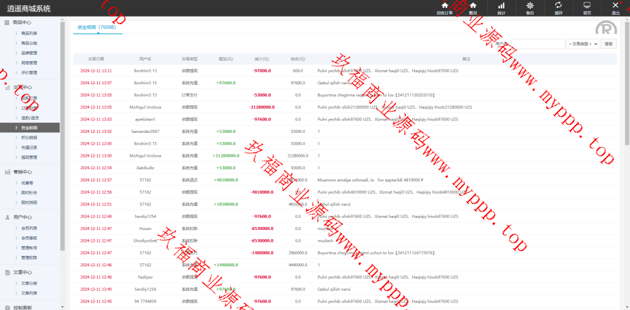Open 提现管理 in the sidebar
The image size is (630, 310).
click(30, 157)
